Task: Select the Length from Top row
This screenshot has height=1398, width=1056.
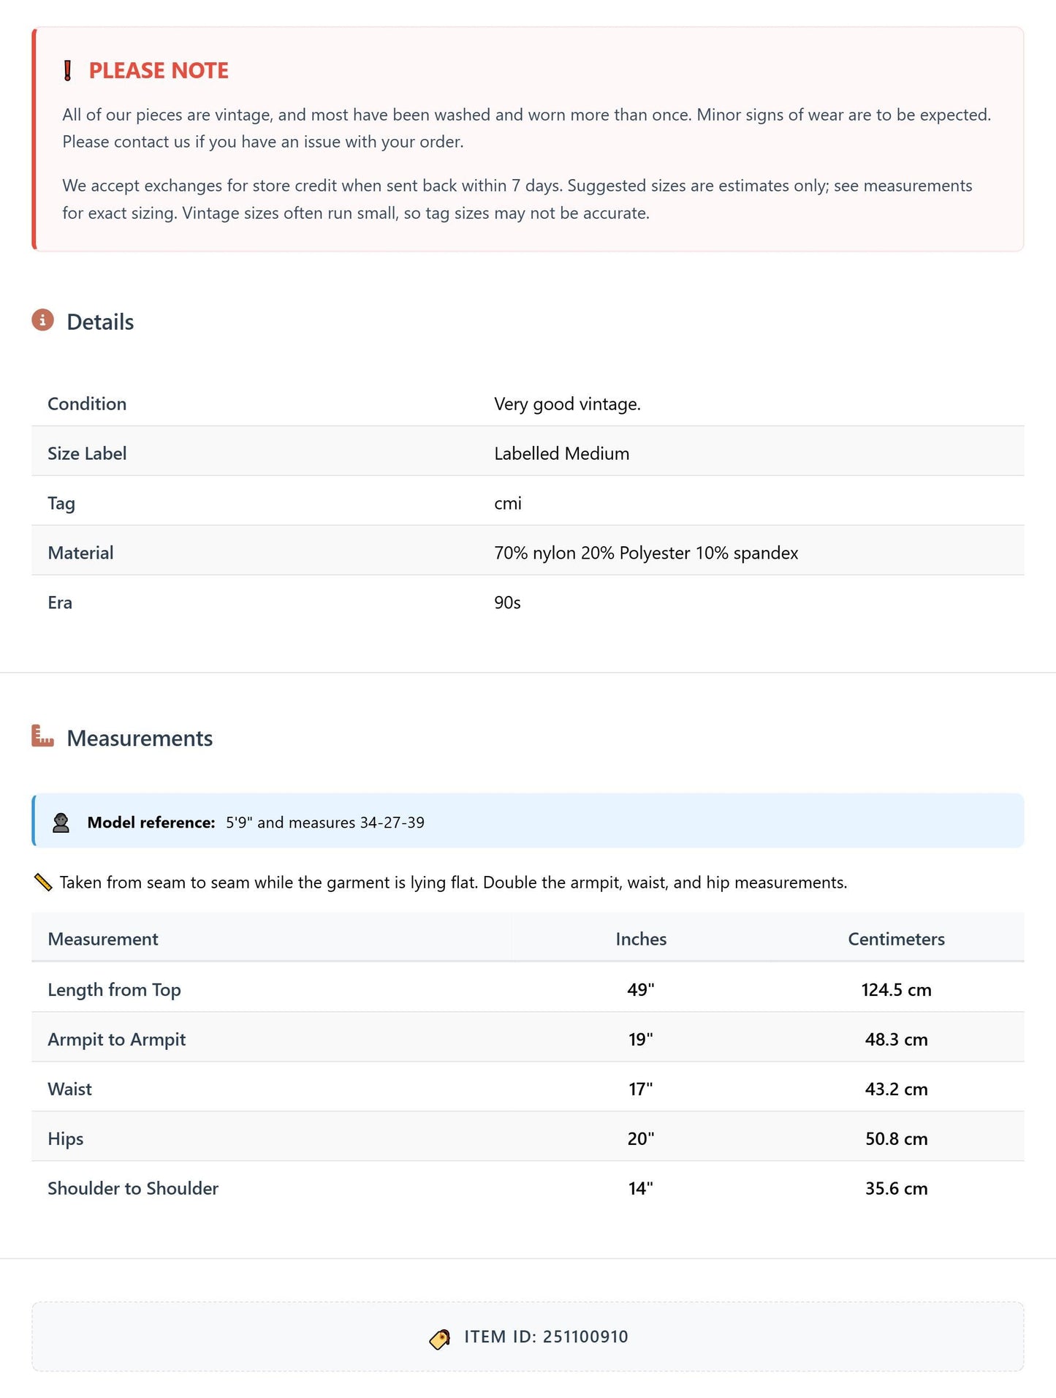Action: 528,989
